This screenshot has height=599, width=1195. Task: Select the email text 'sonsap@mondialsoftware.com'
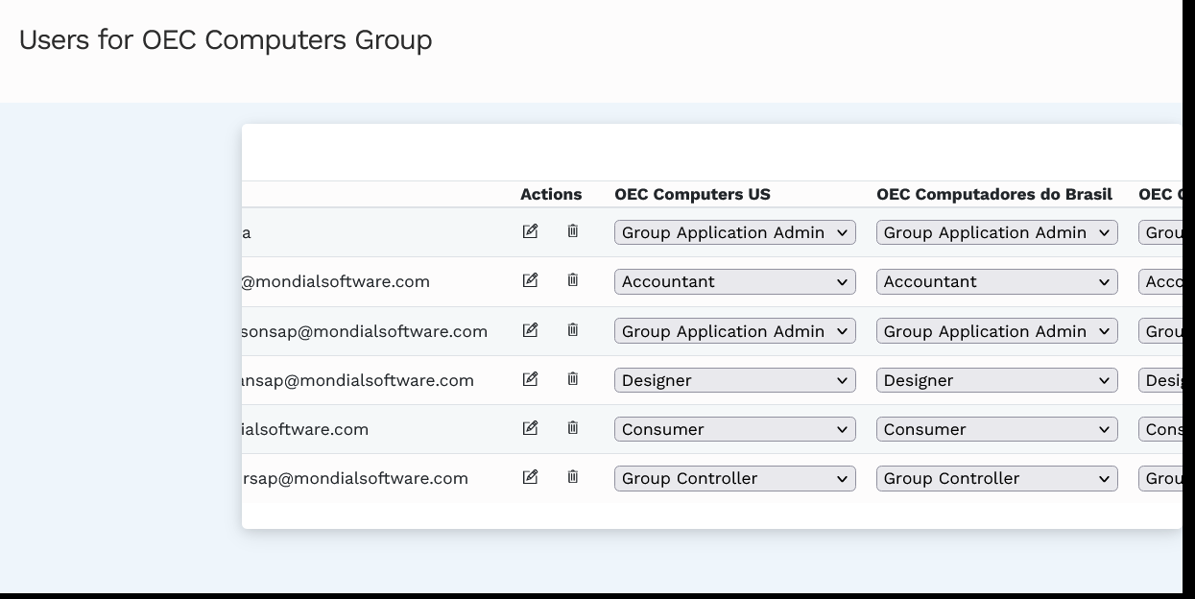(365, 331)
